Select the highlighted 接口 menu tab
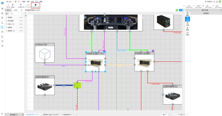 [x=37, y=2]
